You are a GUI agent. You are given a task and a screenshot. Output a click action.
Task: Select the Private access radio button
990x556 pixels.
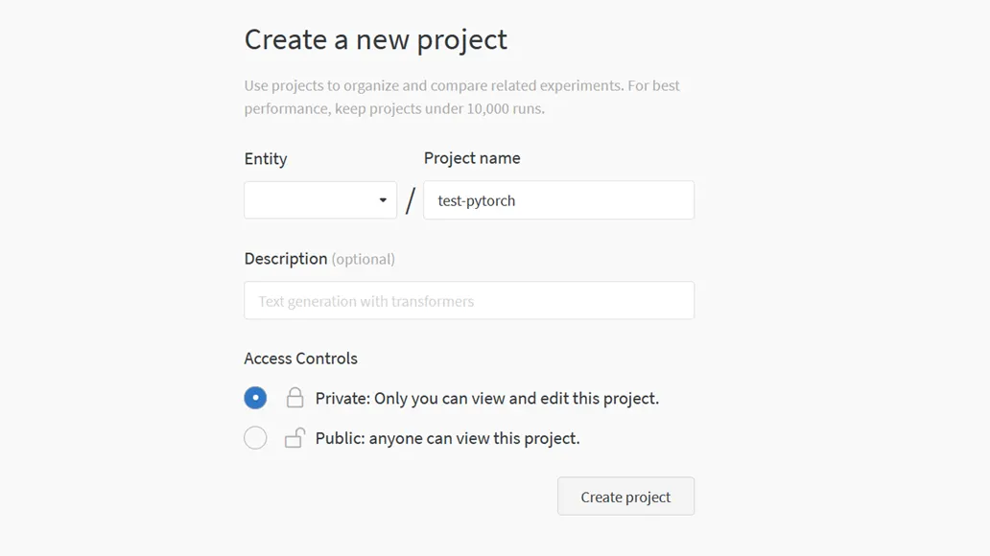(x=255, y=398)
